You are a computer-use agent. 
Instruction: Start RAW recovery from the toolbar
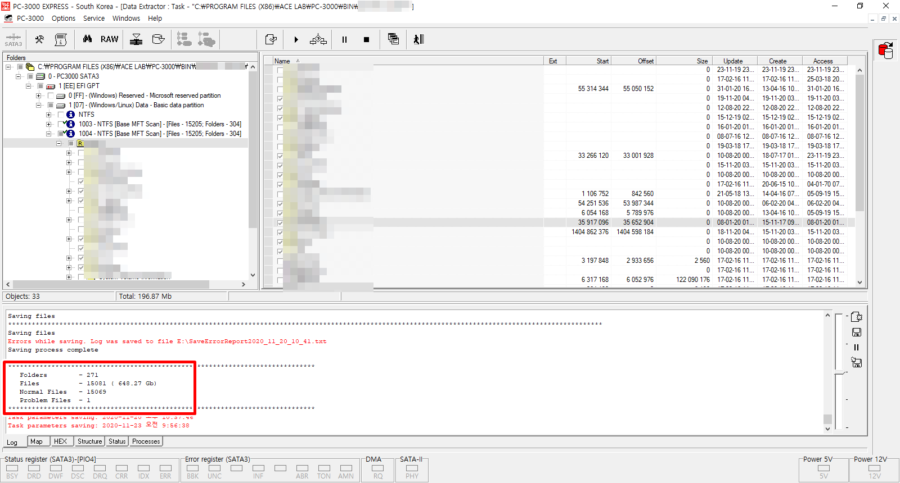coord(110,39)
